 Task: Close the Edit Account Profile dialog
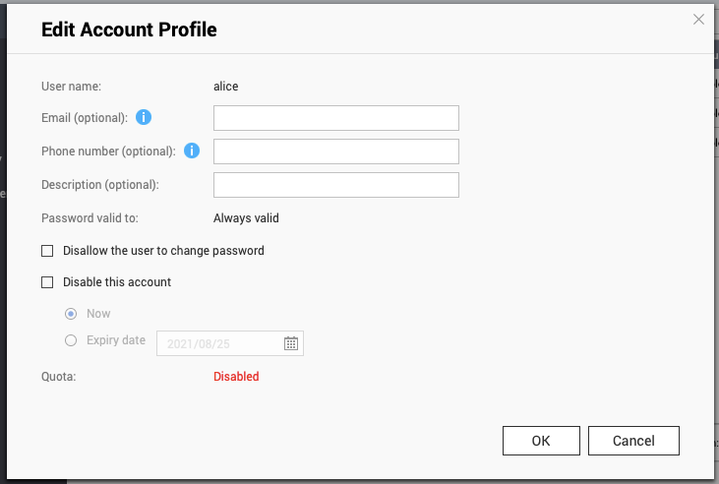698,19
